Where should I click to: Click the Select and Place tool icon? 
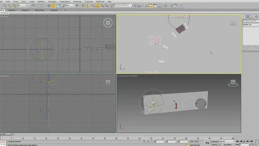point(63,6)
